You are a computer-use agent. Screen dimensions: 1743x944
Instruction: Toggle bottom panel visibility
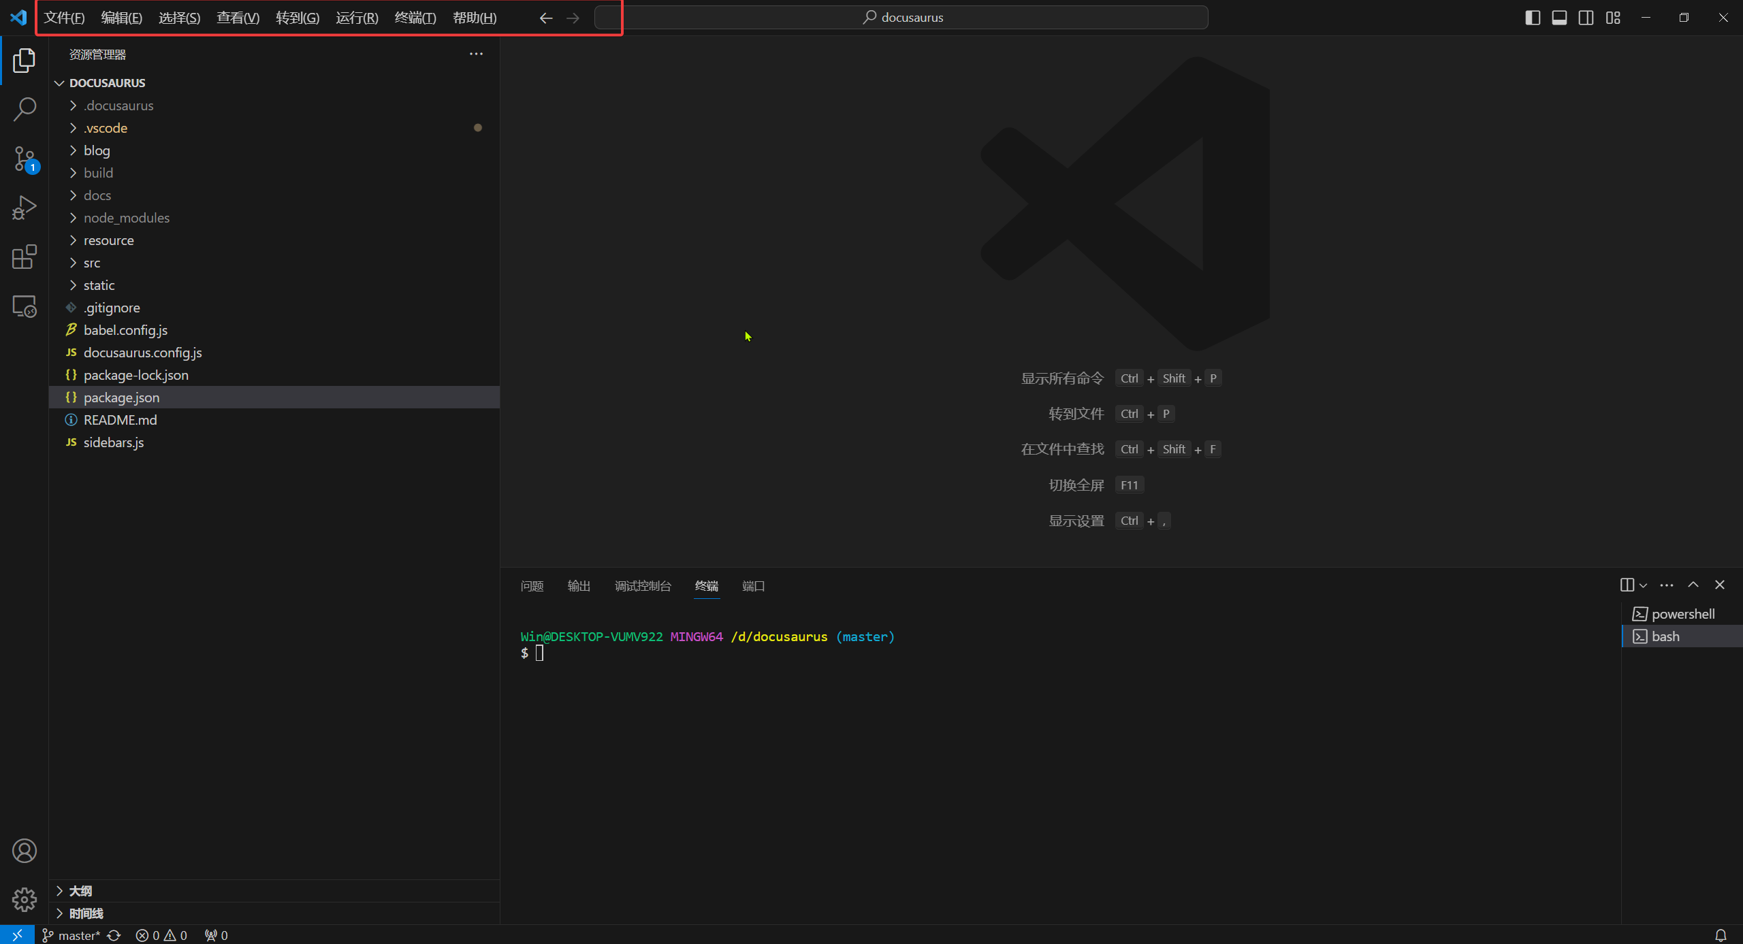pyautogui.click(x=1559, y=18)
